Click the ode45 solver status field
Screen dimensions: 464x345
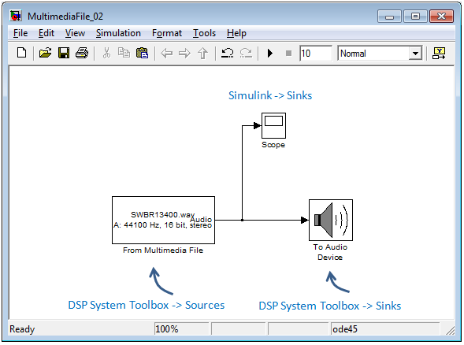click(384, 329)
